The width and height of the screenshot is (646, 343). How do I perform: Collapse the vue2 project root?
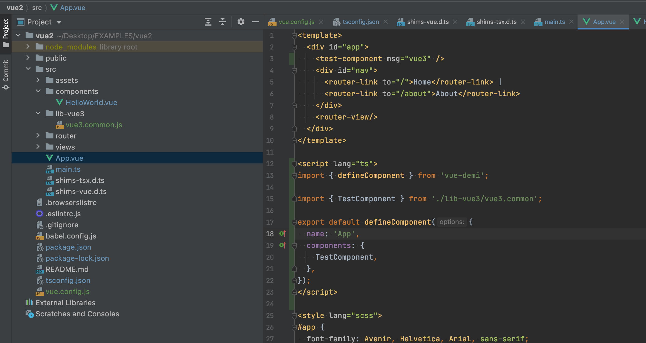[18, 35]
